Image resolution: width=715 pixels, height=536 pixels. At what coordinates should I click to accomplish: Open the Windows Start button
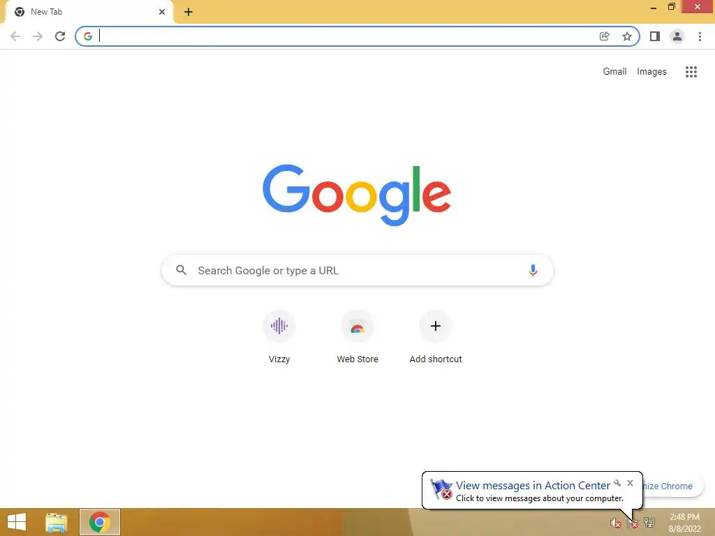click(x=17, y=522)
